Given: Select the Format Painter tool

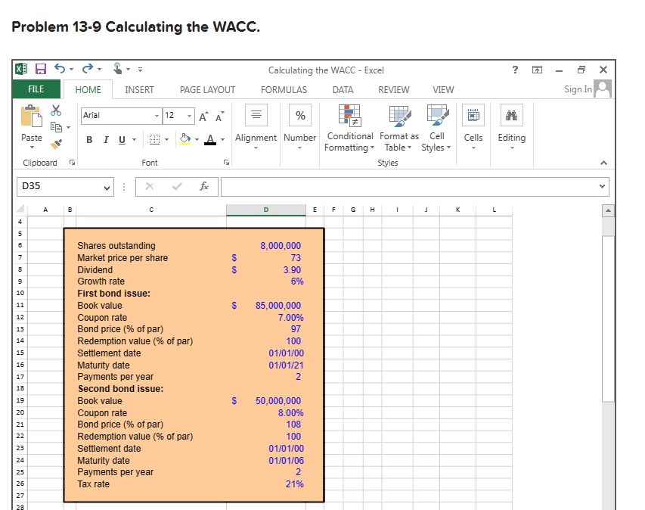Looking at the screenshot, I should pyautogui.click(x=57, y=143).
